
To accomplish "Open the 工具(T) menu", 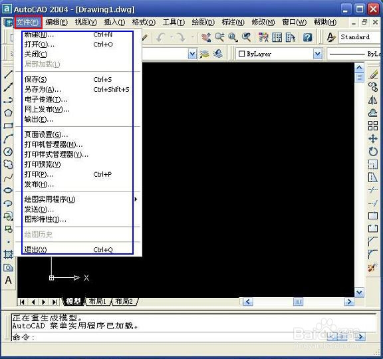I will 174,22.
